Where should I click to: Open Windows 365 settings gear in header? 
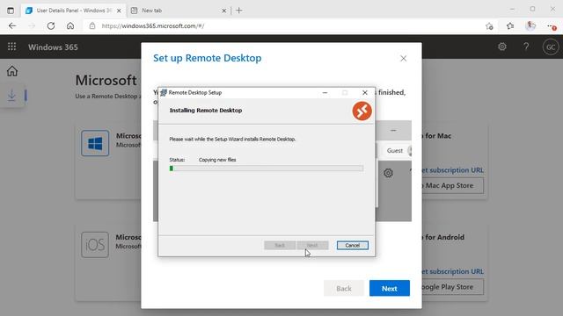[x=502, y=47]
